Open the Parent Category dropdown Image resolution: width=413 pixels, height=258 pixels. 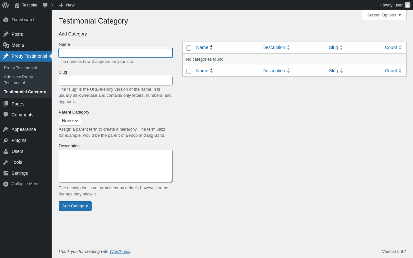click(x=70, y=121)
